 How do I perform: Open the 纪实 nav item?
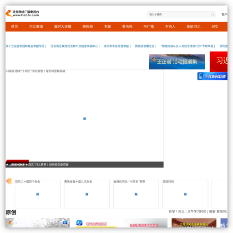coord(215,27)
